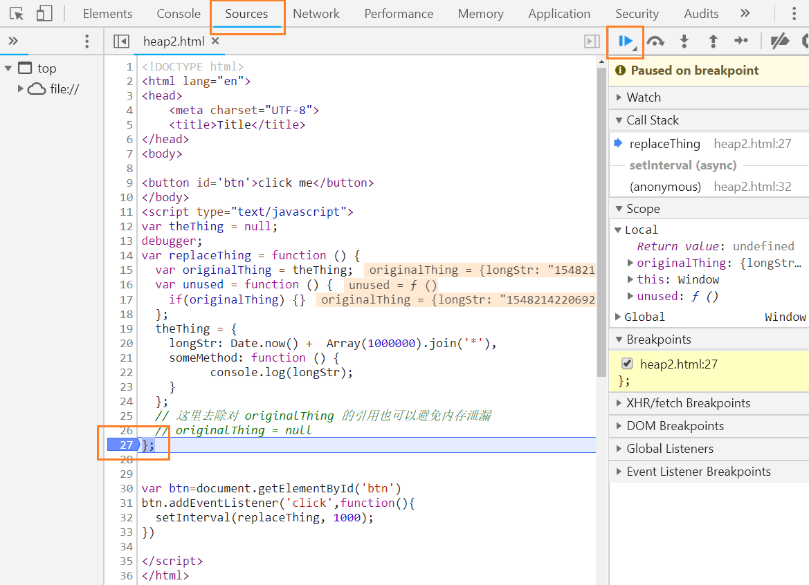Uncheck the heap2.html:27 breakpoint checkbox
This screenshot has height=585, width=809.
pos(627,364)
